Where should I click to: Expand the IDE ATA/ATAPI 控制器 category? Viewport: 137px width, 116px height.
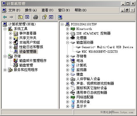[67, 33]
